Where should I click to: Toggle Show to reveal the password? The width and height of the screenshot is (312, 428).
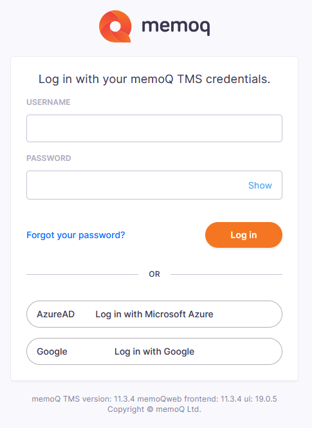click(260, 185)
